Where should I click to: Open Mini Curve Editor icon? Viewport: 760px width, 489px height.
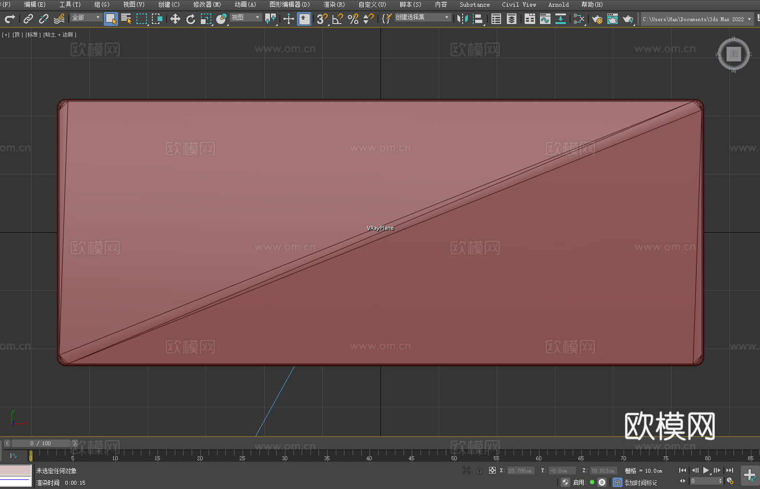pyautogui.click(x=13, y=456)
